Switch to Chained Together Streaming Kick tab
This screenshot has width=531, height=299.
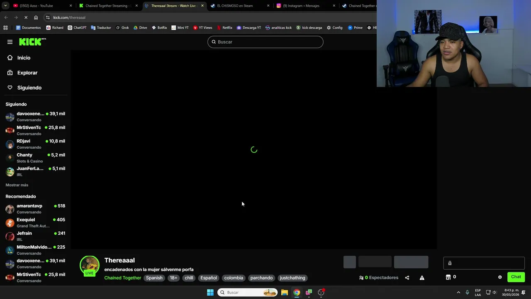(x=108, y=6)
